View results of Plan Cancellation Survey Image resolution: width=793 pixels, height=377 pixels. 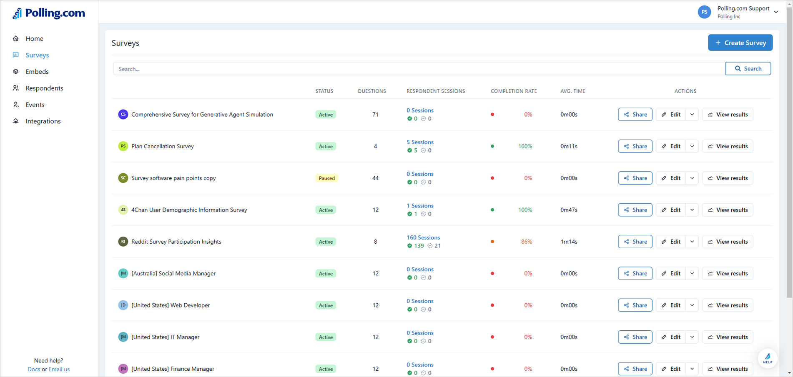[728, 146]
